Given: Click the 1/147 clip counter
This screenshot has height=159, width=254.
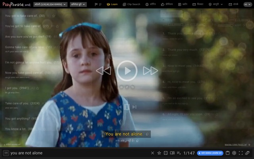Looking at the screenshot, I should [x=189, y=153].
